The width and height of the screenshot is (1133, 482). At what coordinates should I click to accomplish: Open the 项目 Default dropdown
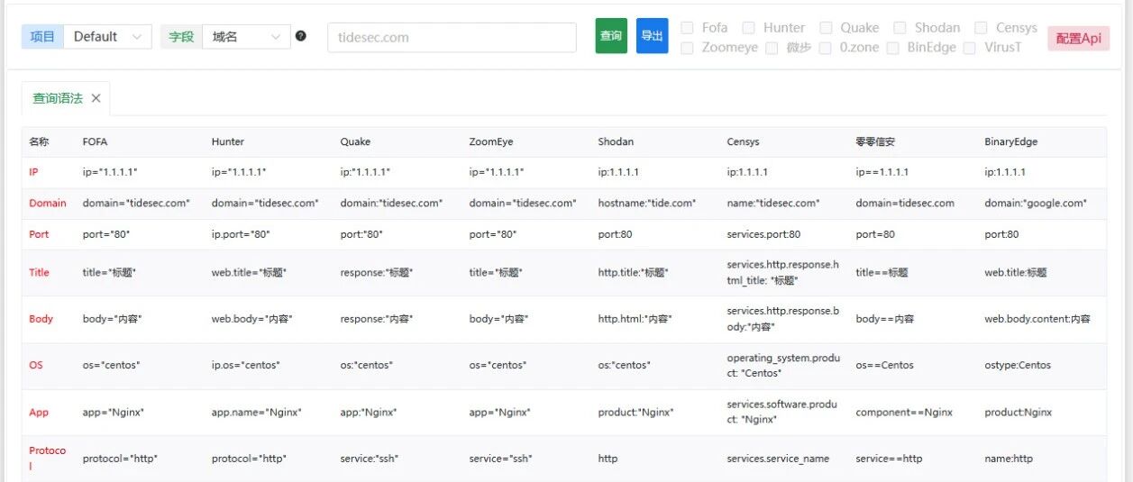[107, 37]
